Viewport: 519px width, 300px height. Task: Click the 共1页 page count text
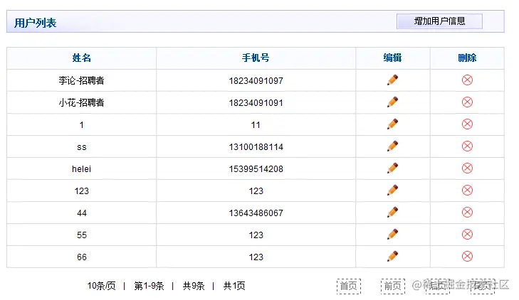click(x=234, y=286)
